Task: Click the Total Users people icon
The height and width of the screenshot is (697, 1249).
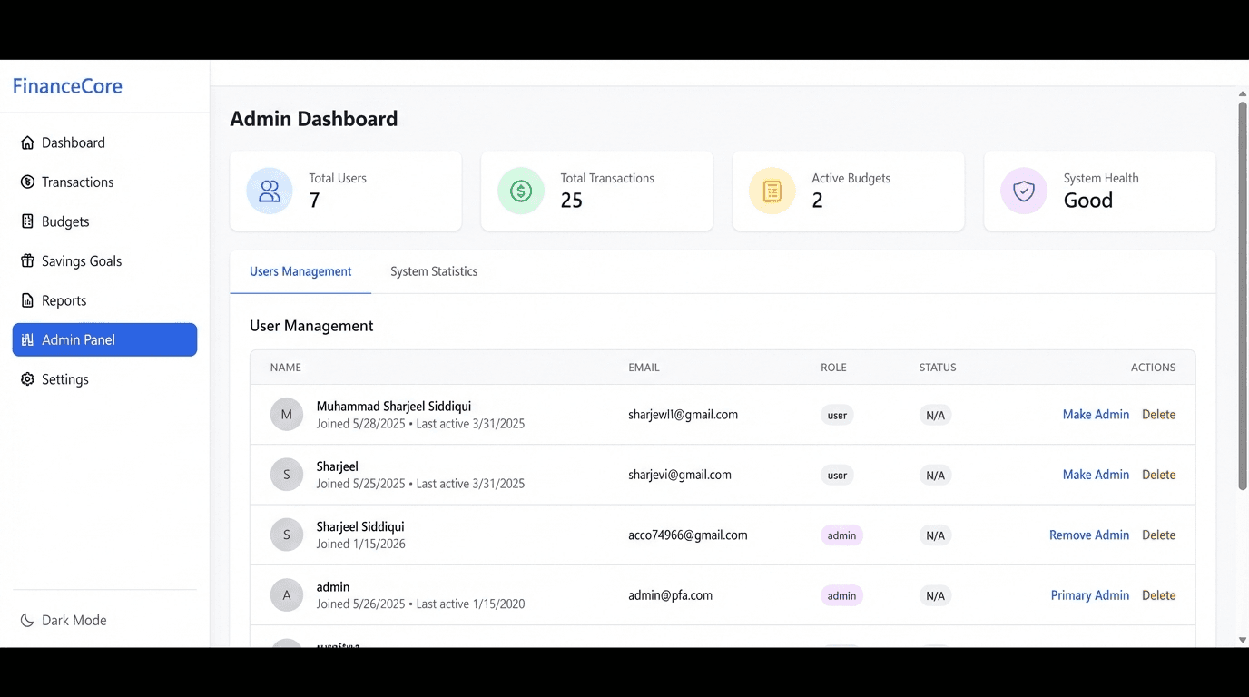Action: pyautogui.click(x=270, y=191)
